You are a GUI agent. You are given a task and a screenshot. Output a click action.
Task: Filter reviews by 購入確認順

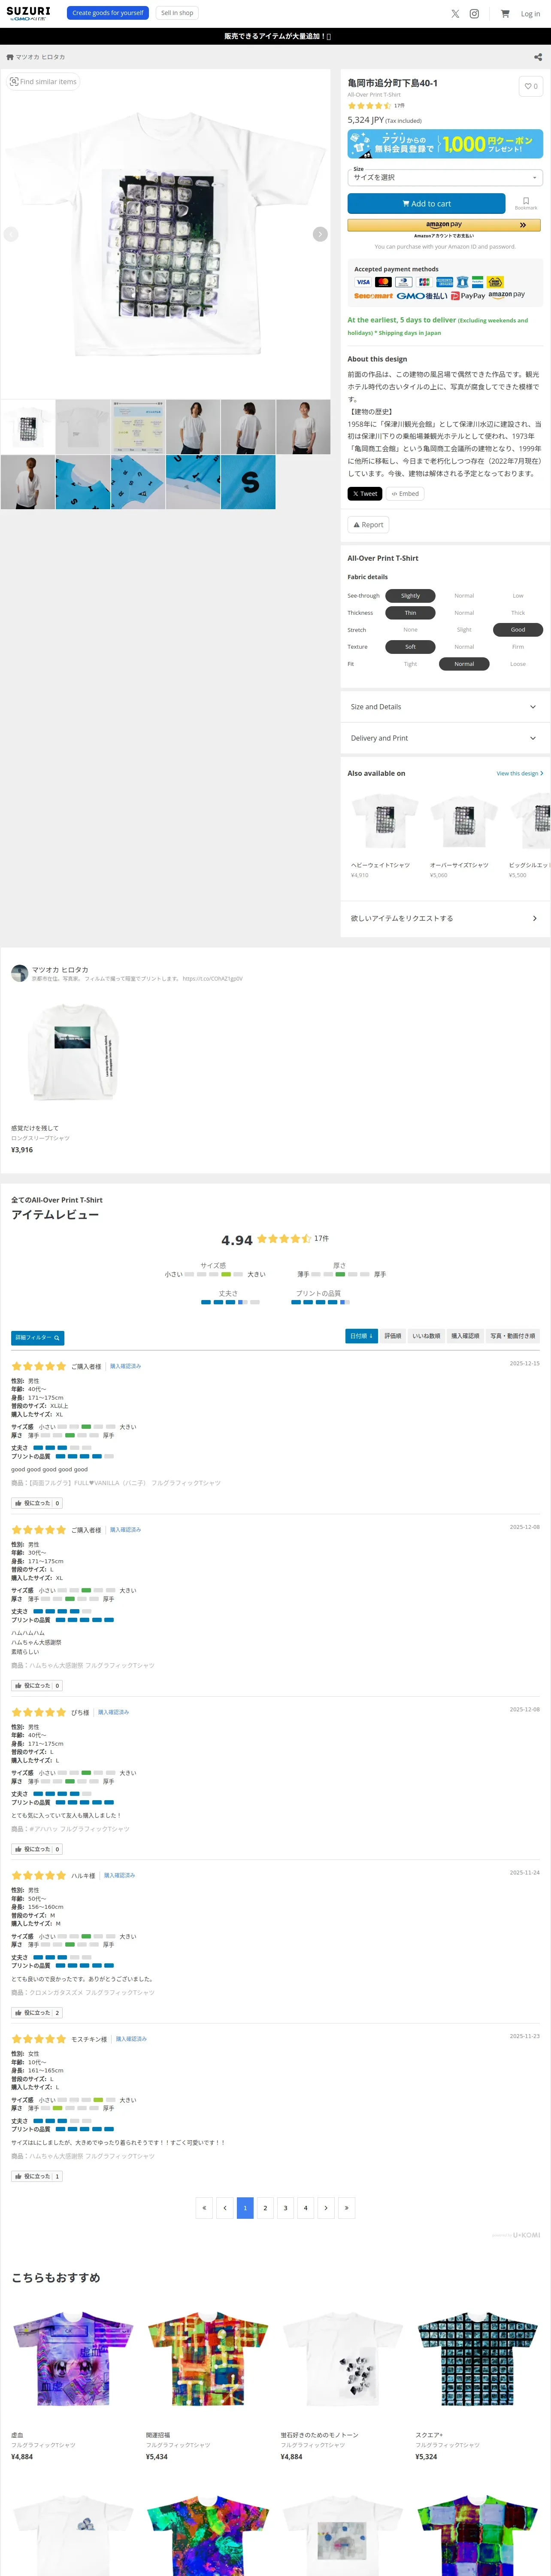465,1336
